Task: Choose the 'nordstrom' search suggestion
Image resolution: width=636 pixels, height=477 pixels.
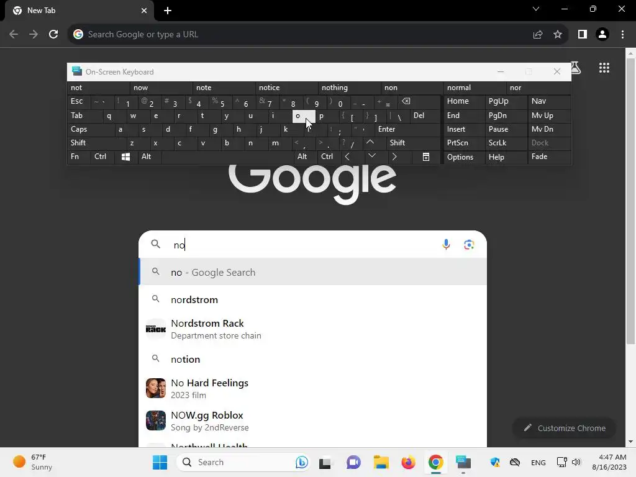Action: click(312, 299)
